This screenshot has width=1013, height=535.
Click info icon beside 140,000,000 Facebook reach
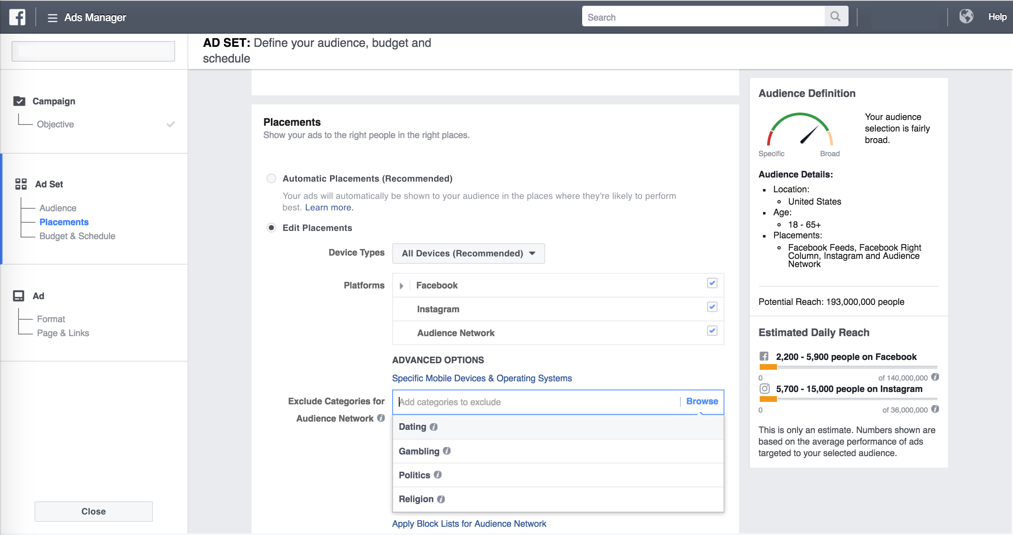tap(935, 377)
